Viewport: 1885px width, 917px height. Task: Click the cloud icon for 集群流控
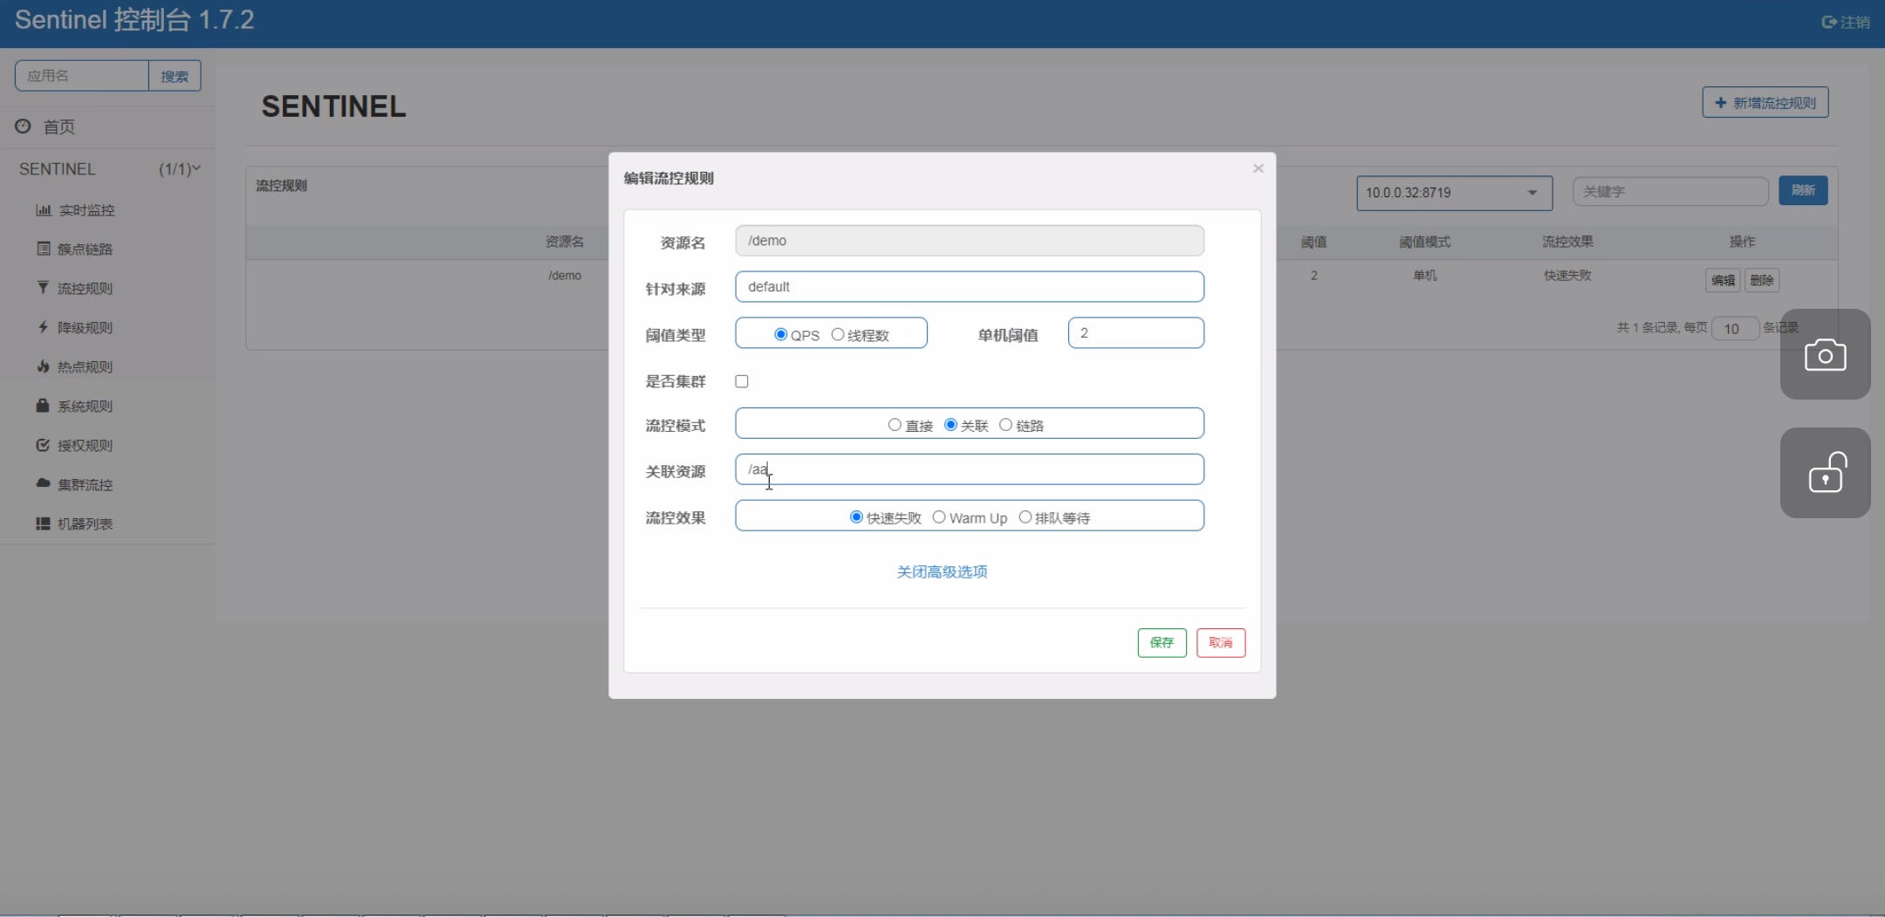(43, 483)
